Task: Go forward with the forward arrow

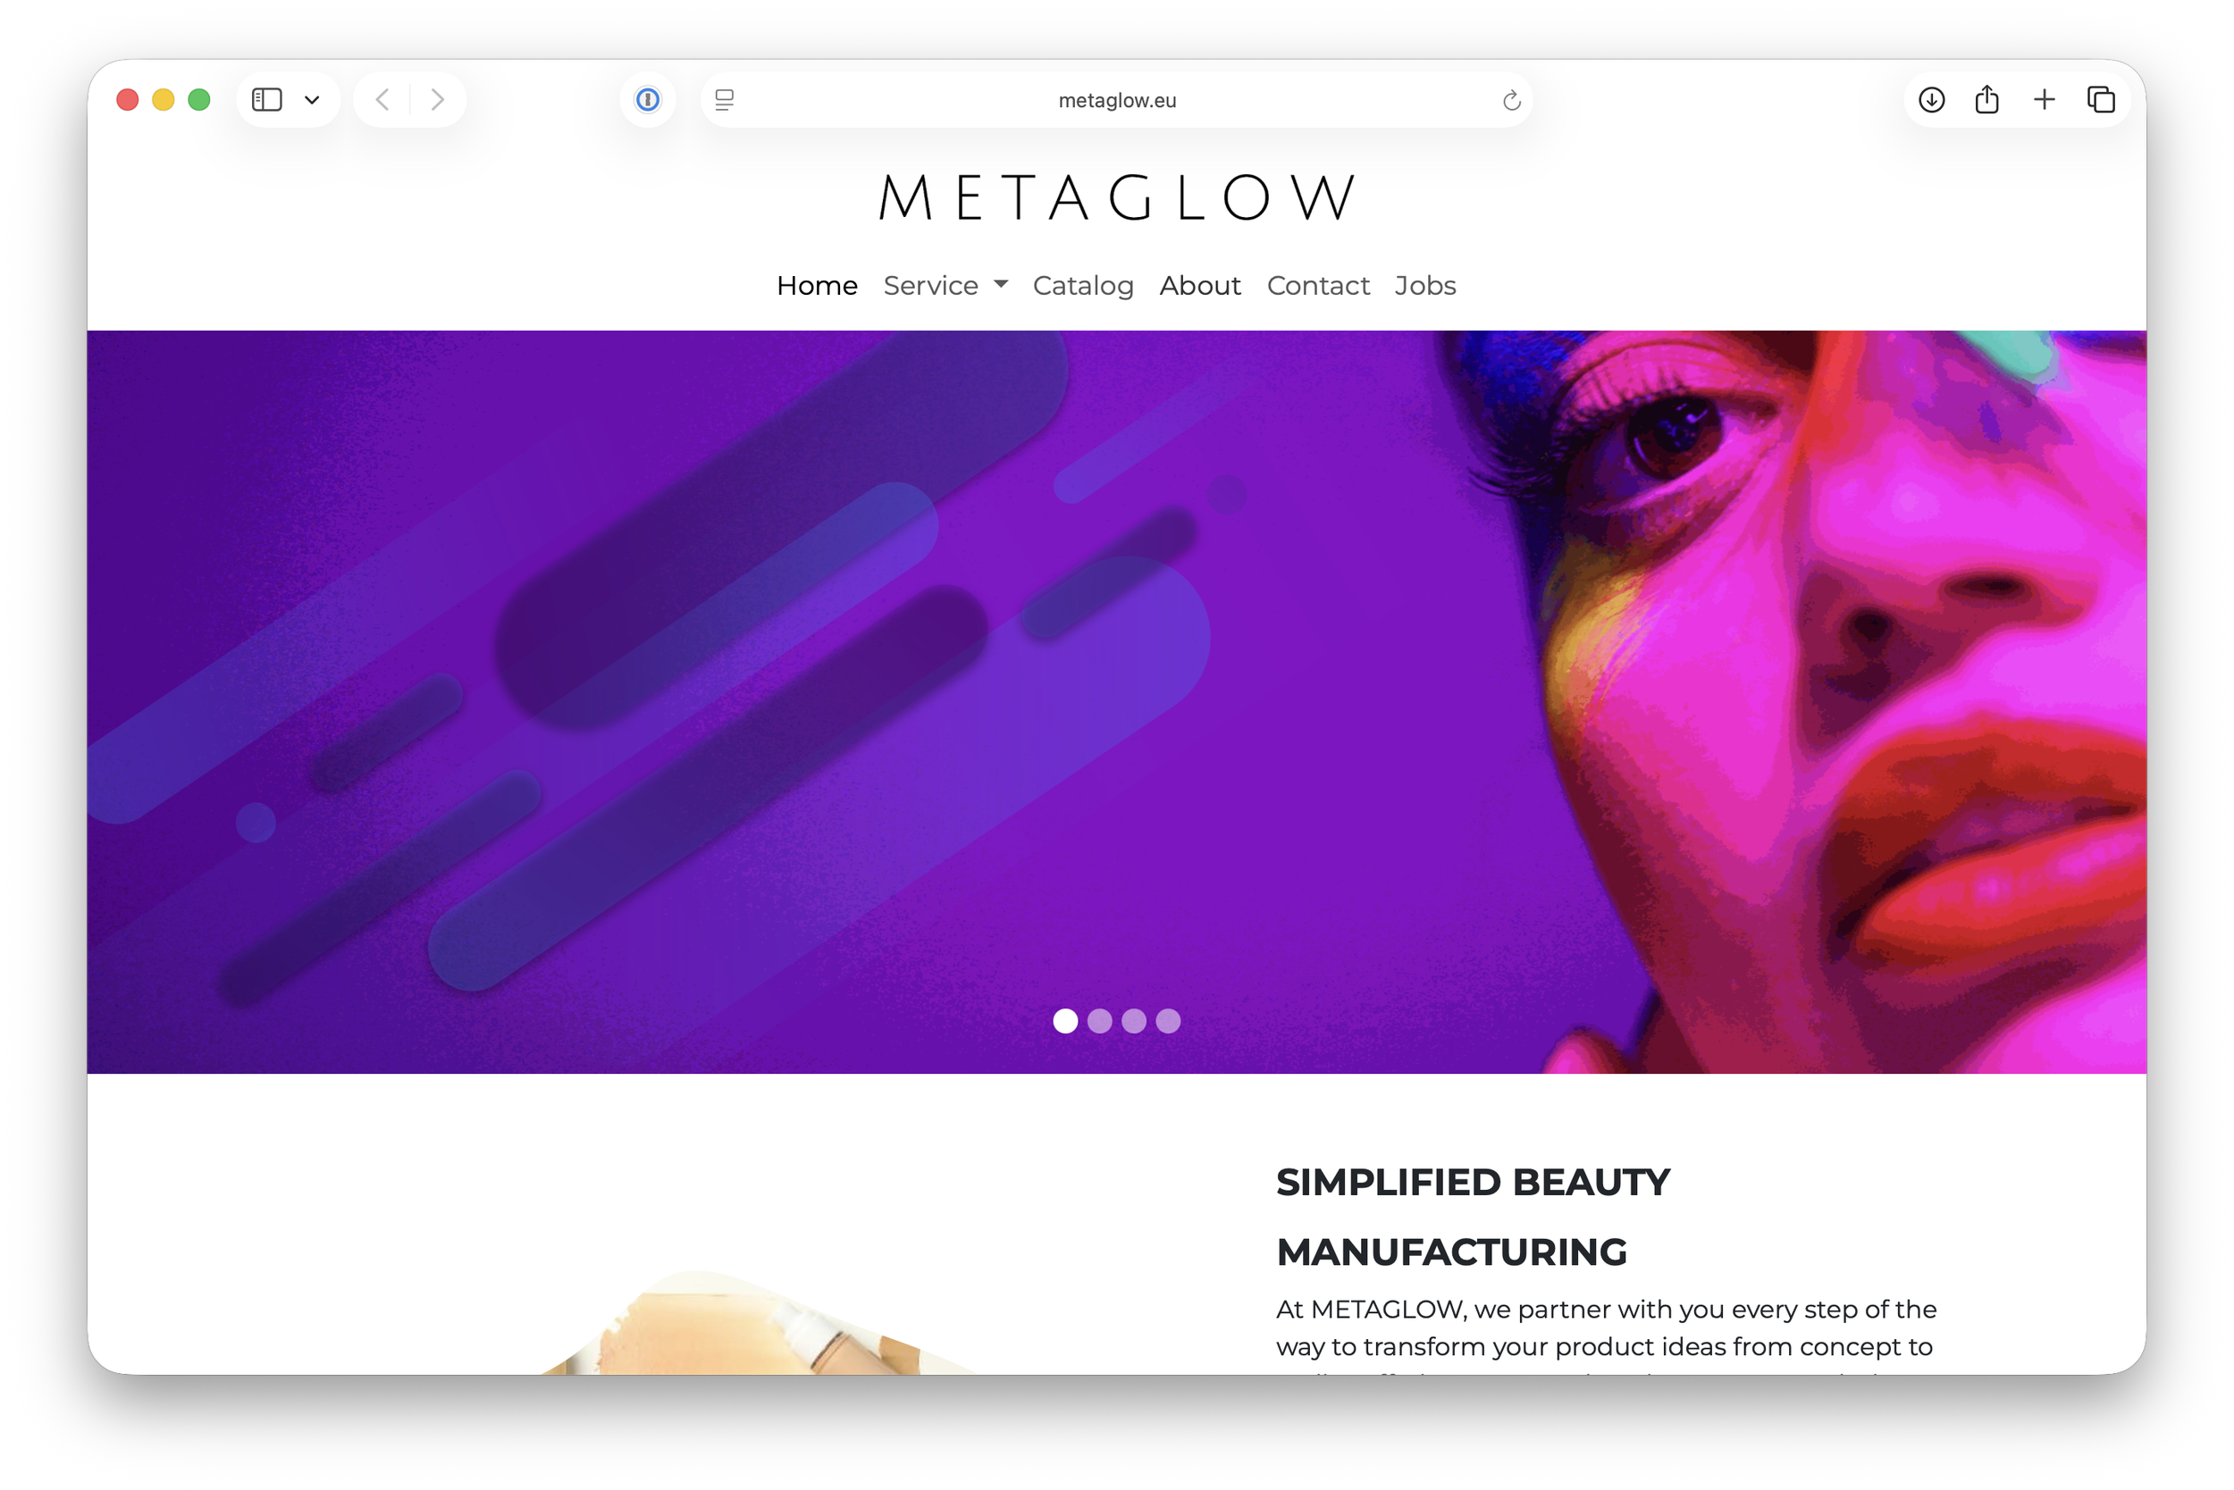Action: click(437, 100)
